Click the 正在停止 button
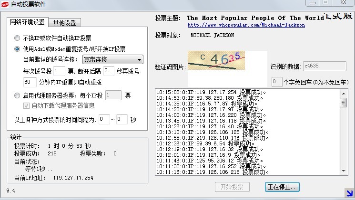355x200 pixels. point(282,187)
